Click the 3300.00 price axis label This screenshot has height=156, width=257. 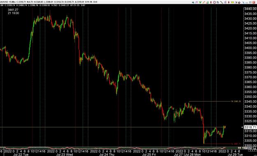coord(250,145)
